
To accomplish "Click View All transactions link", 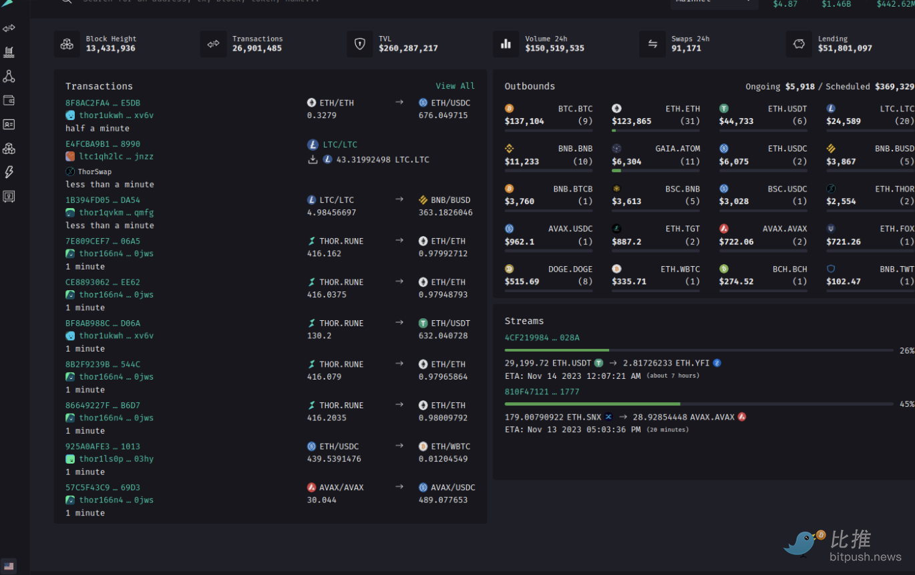I will click(x=455, y=86).
